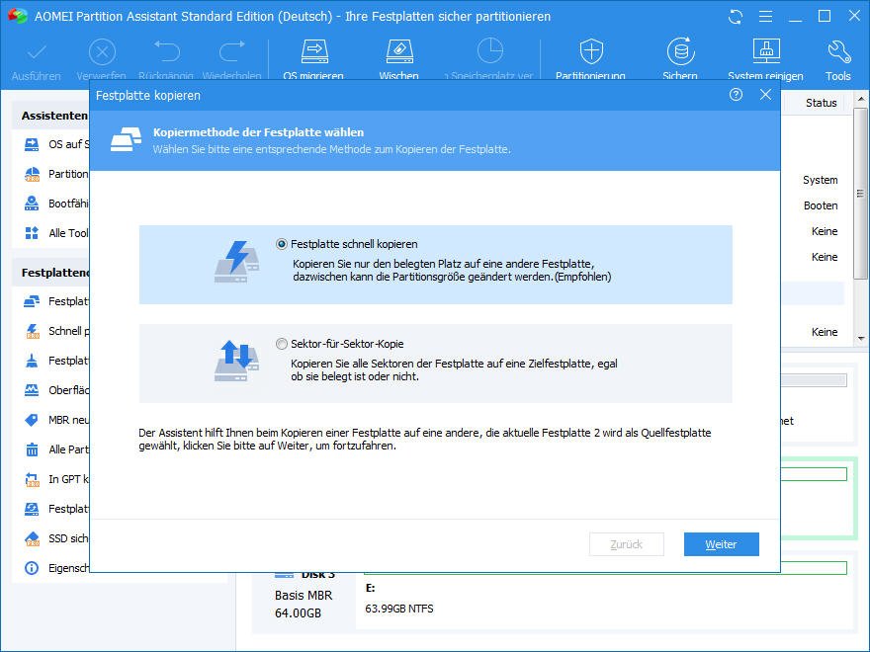The width and height of the screenshot is (870, 652).
Task: Click the Booten status cell
Action: (x=821, y=205)
